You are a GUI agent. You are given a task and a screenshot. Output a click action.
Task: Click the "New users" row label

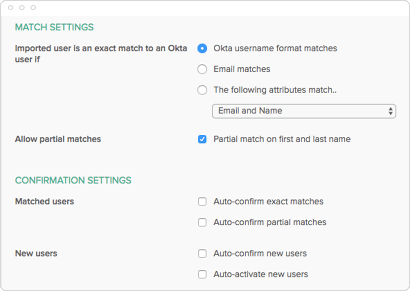point(36,254)
